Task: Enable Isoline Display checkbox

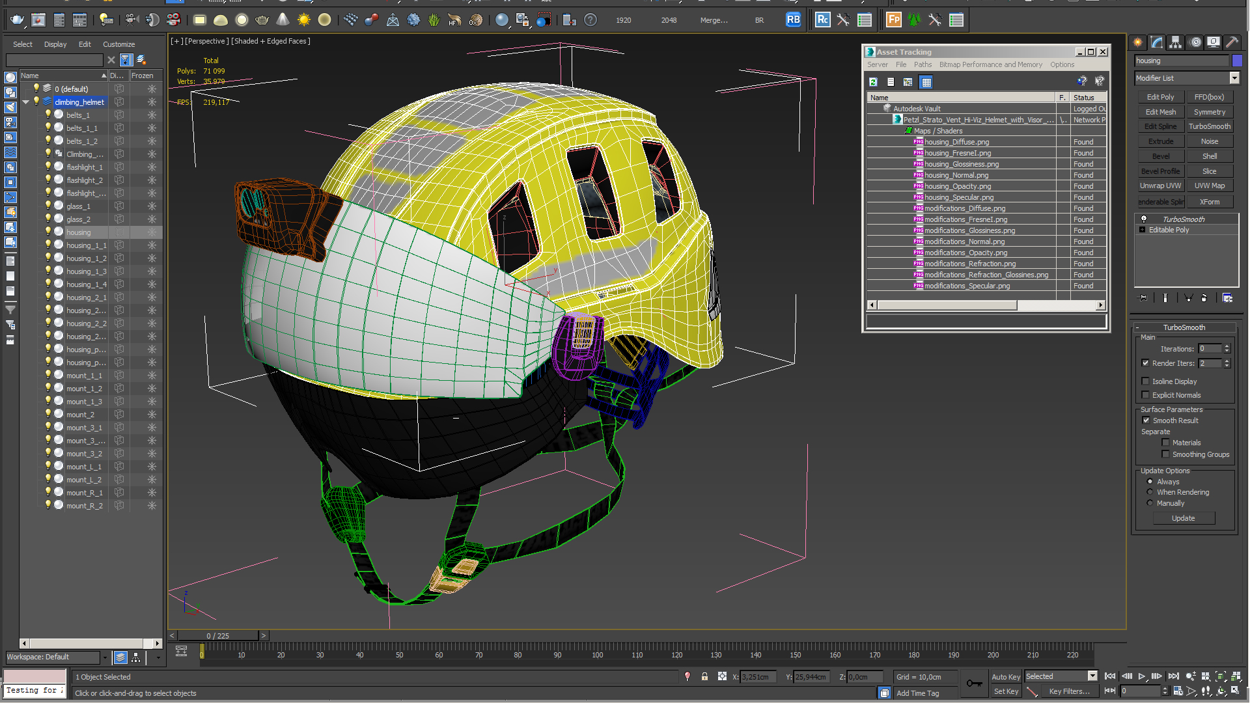Action: click(1145, 381)
